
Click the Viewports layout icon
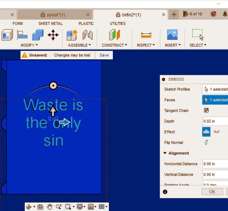pyautogui.click(x=101, y=206)
